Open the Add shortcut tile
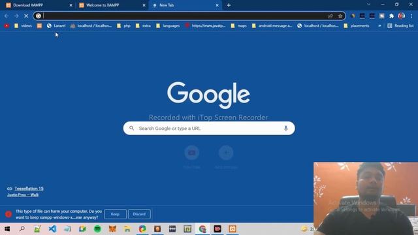 click(x=226, y=157)
